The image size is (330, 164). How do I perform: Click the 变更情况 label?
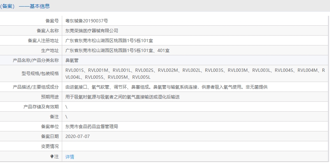pyautogui.click(x=50, y=146)
